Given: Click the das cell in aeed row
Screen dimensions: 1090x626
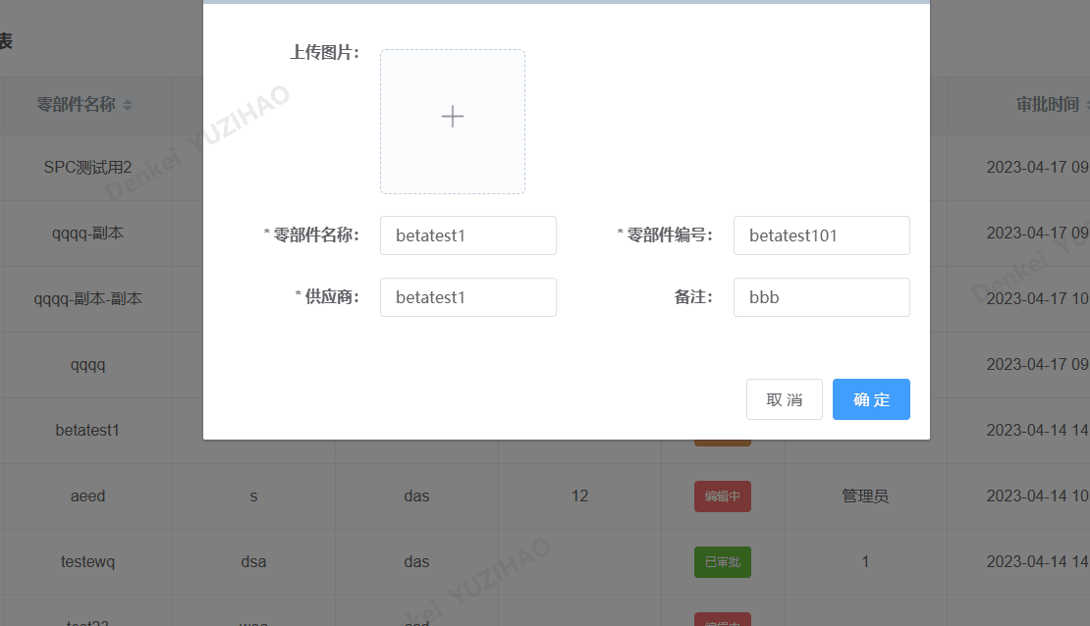Looking at the screenshot, I should click(x=416, y=496).
